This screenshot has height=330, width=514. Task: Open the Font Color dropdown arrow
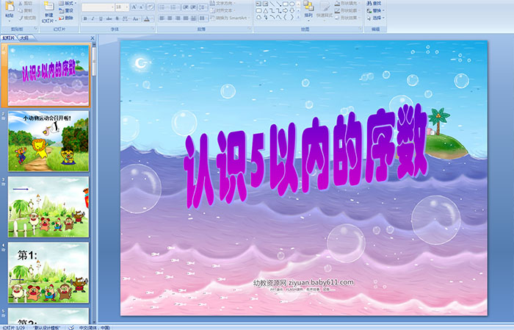pos(152,19)
